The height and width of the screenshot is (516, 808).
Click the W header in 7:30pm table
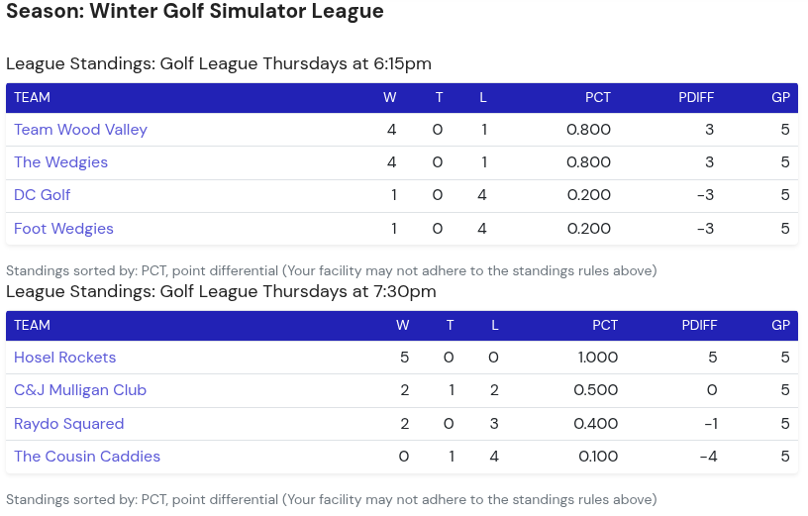(403, 325)
